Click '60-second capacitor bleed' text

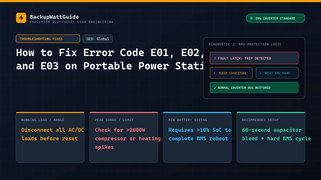pos(276,134)
